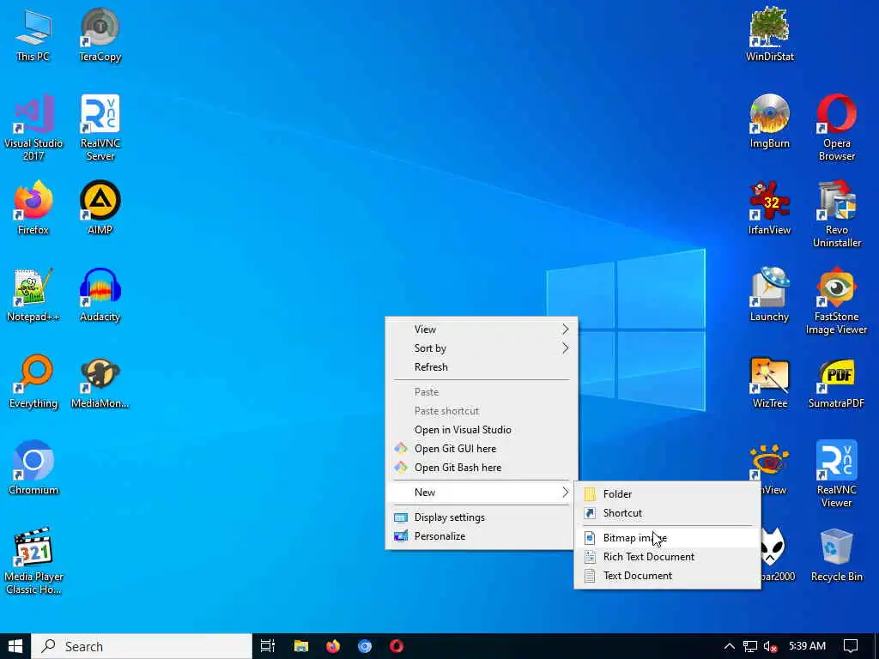Launch Firefox from the taskbar
The width and height of the screenshot is (879, 659).
(333, 646)
